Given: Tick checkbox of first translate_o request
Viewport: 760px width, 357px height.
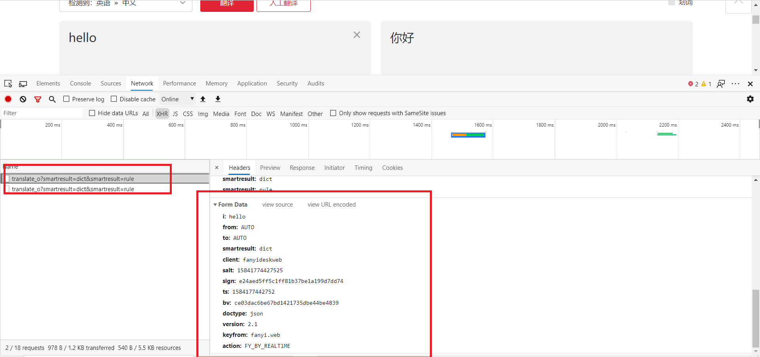Looking at the screenshot, I should pos(7,179).
